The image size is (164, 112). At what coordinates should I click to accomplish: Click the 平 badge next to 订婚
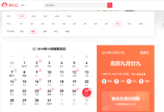tap(116, 81)
